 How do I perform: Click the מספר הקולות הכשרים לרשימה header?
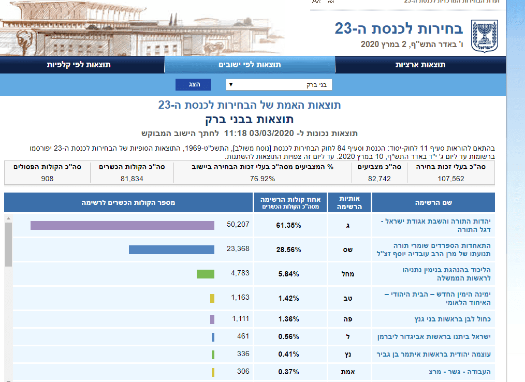coord(128,202)
